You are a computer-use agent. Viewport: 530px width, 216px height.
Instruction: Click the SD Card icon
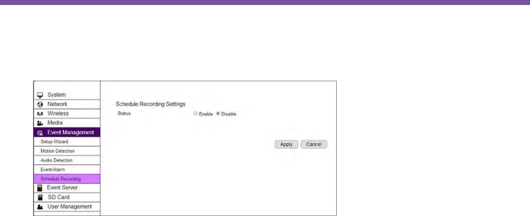coord(40,197)
